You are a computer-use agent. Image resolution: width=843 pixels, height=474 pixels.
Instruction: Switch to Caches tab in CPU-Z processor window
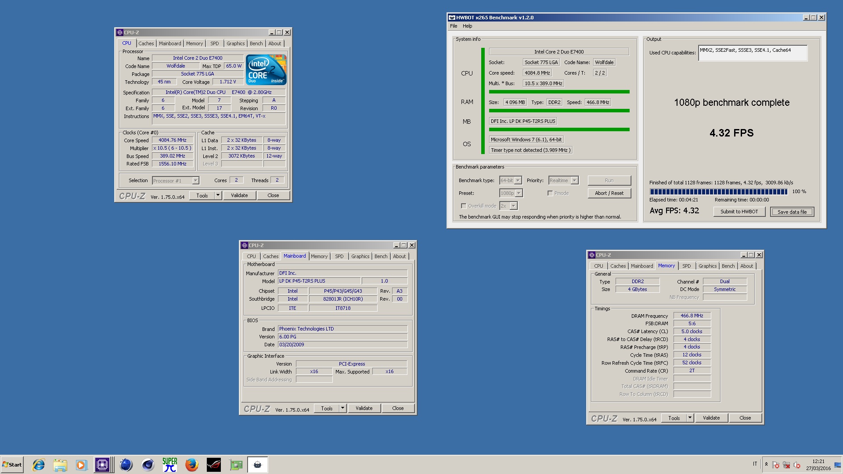(146, 43)
